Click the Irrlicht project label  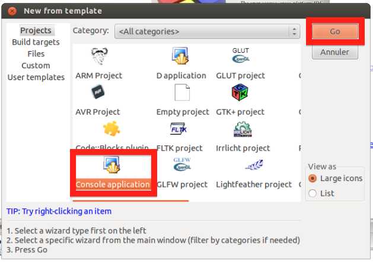[x=243, y=148]
